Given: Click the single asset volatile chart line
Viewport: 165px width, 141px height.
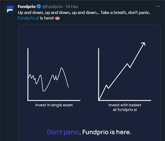Looking at the screenshot, I should (49, 80).
